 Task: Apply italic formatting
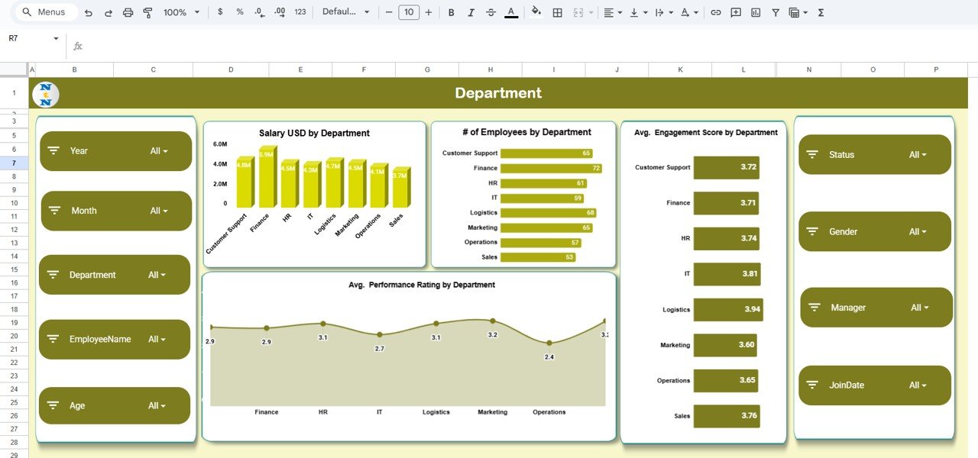pyautogui.click(x=471, y=12)
